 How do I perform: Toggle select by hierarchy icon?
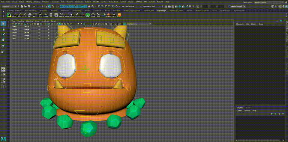pyautogui.click(x=46, y=6)
